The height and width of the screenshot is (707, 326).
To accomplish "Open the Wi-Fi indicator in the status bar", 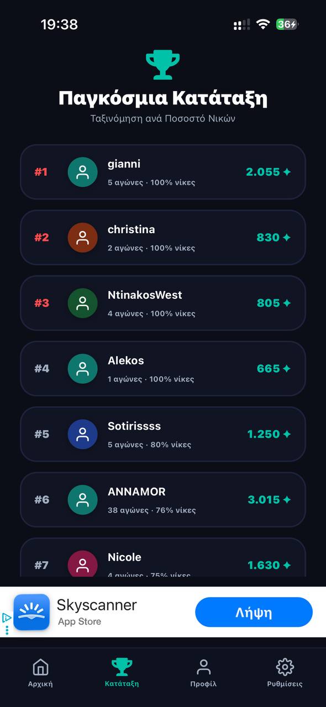I will click(x=263, y=24).
